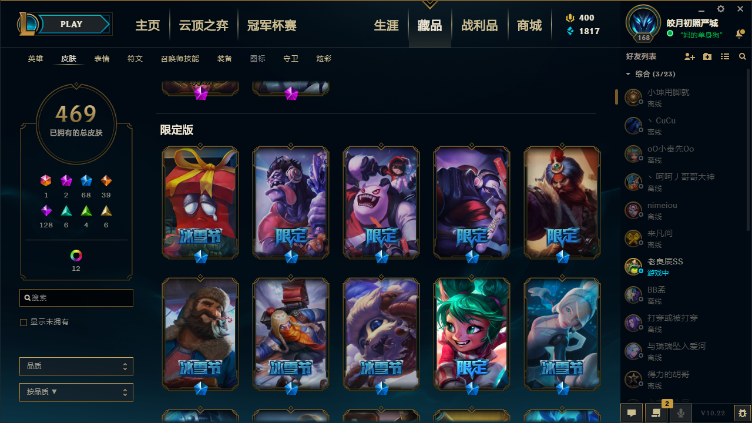Open the new friend folder icon
Screen dimensions: 752x423
[707, 56]
